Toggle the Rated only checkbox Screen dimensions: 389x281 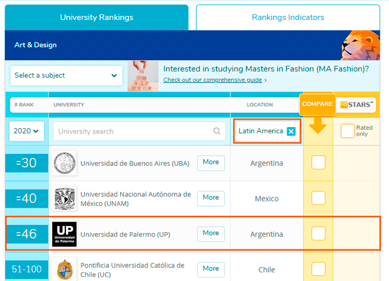pyautogui.click(x=347, y=131)
